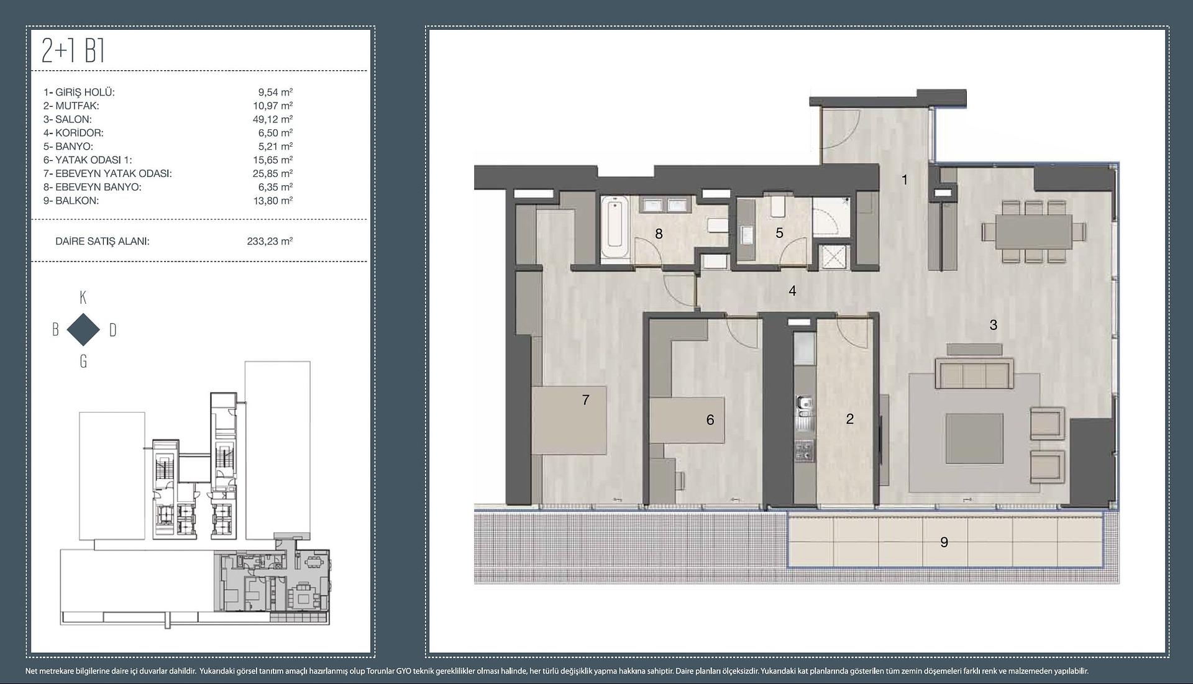Image resolution: width=1193 pixels, height=684 pixels.
Task: Click the 233,23 m² total area value
Action: tap(270, 241)
